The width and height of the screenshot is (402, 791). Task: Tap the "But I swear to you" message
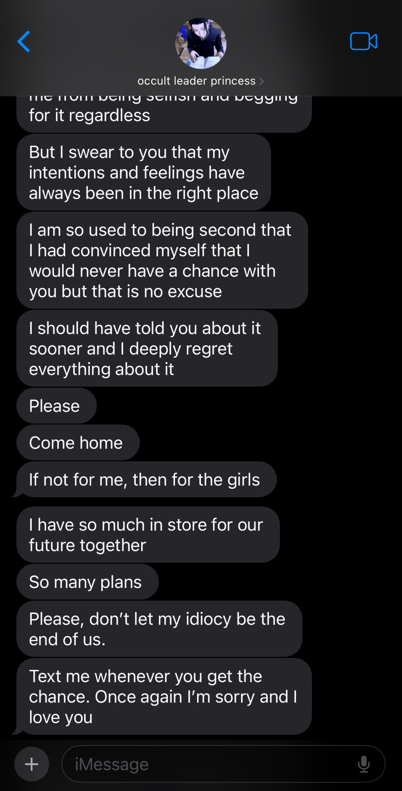[144, 172]
